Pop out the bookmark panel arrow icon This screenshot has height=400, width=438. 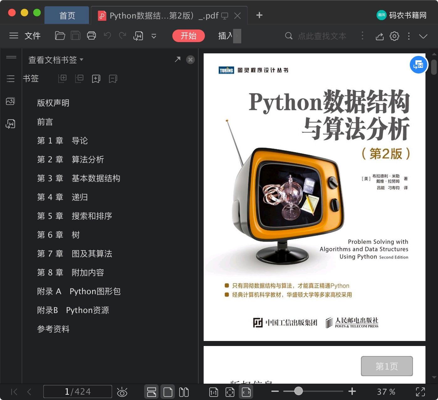click(x=178, y=59)
